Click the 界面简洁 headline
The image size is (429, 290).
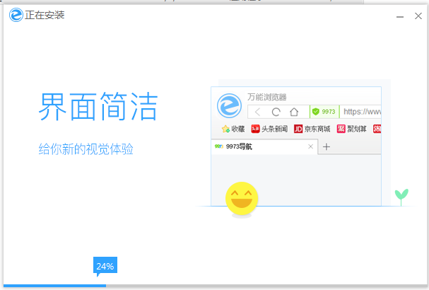point(98,107)
